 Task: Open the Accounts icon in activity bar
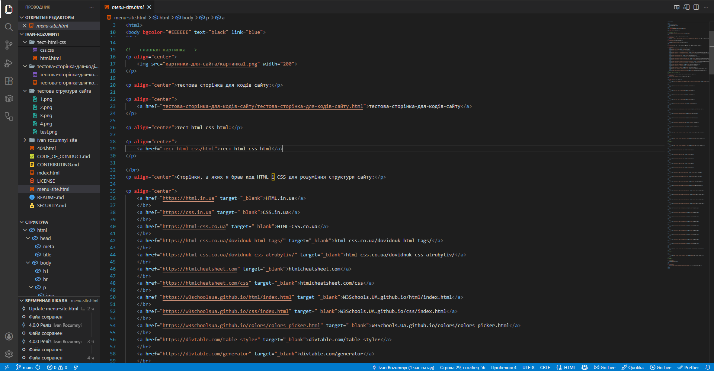point(9,336)
